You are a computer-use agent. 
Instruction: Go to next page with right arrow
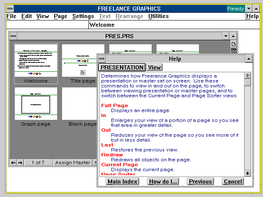click(x=20, y=163)
